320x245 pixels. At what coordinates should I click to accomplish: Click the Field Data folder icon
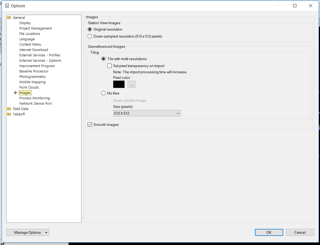(x=9, y=109)
